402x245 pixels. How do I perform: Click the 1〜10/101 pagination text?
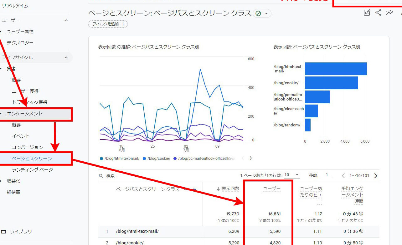pos(359,176)
